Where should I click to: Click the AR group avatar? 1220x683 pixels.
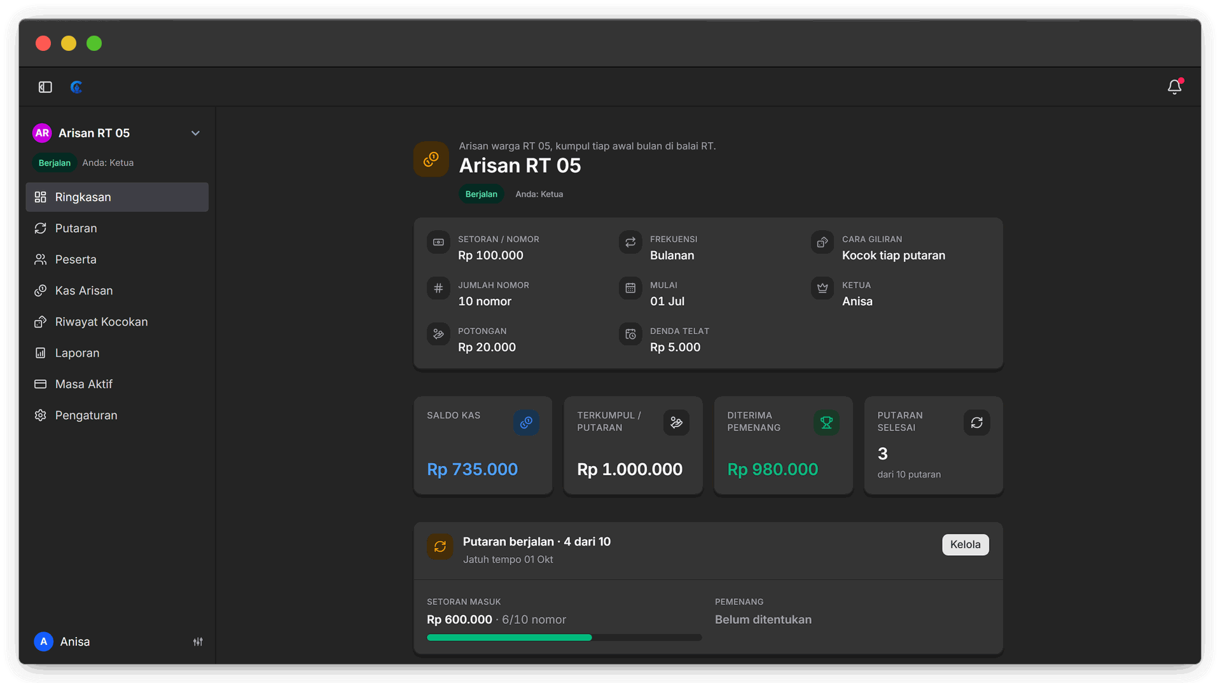click(x=42, y=133)
